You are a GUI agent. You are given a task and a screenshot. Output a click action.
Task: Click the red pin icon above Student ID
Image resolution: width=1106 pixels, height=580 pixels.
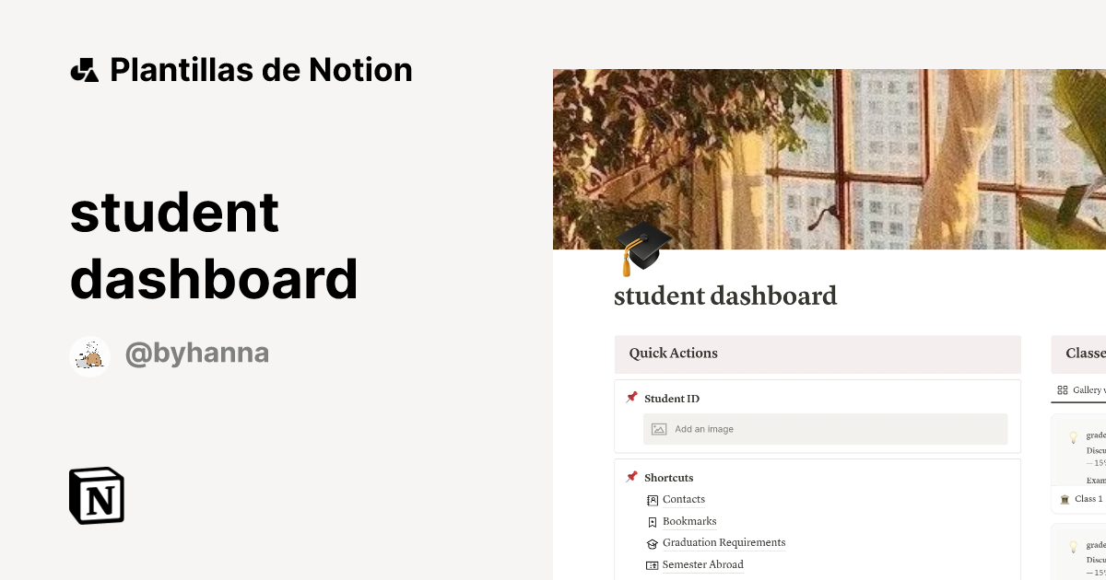[x=631, y=398]
